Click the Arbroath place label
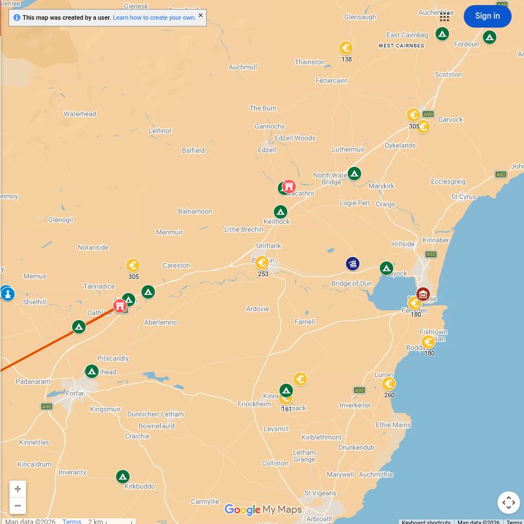524x524 pixels. 319,519
